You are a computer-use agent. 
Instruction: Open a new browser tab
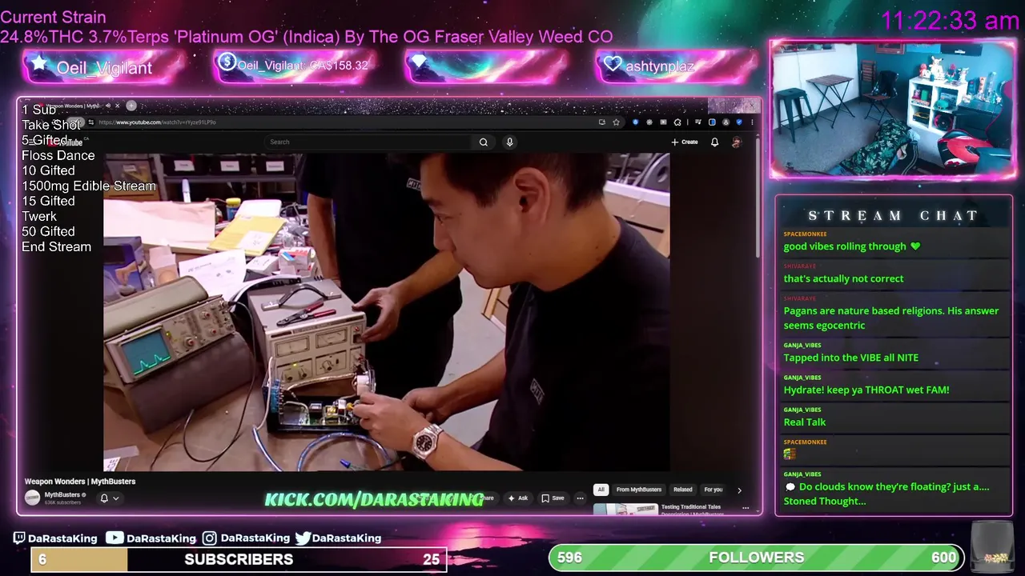(x=131, y=106)
